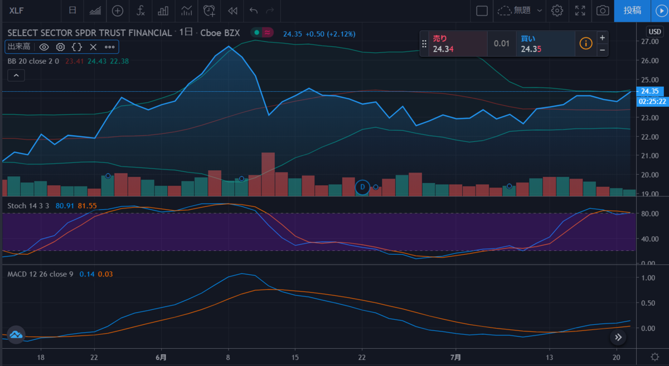Open more options for 出来高 indicator

tap(110, 47)
